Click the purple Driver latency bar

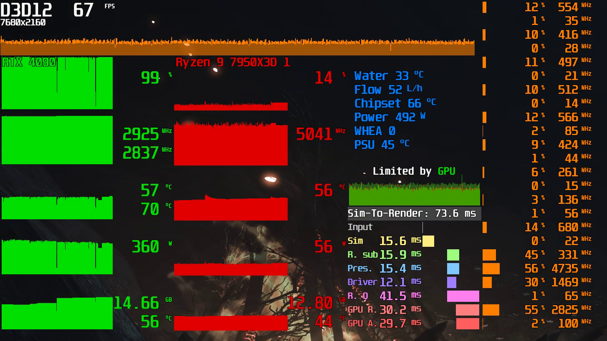(452, 282)
